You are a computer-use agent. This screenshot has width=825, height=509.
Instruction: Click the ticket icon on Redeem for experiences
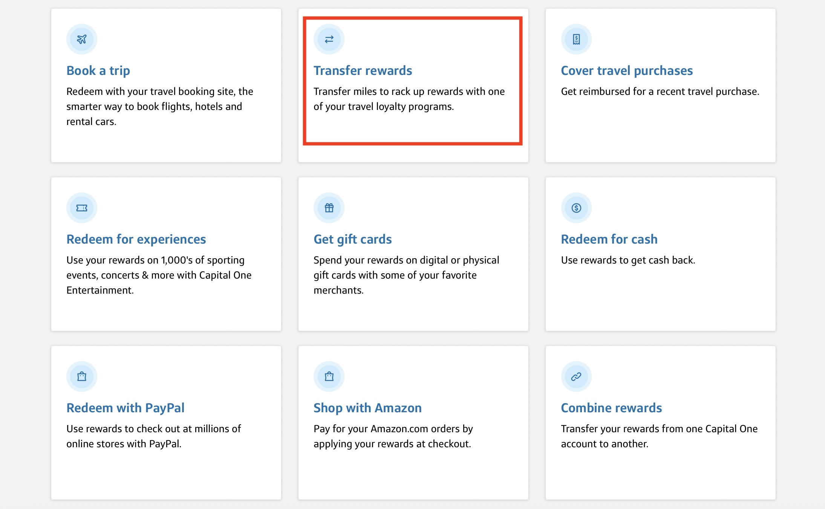[x=82, y=208]
